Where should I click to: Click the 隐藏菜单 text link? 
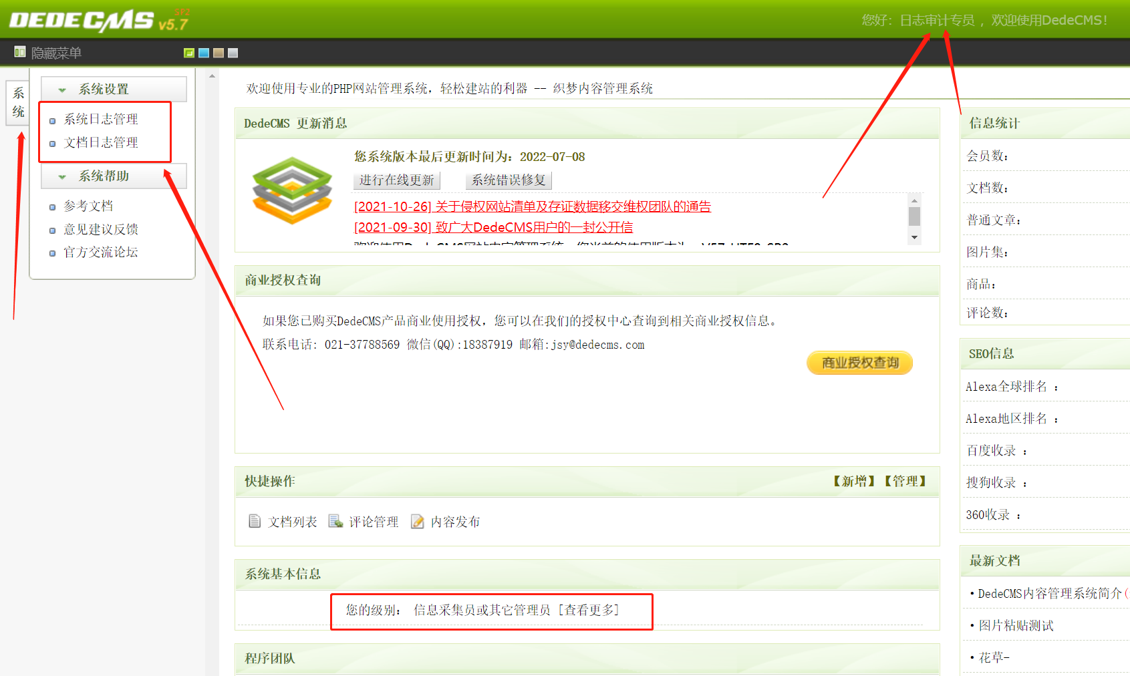(x=56, y=53)
